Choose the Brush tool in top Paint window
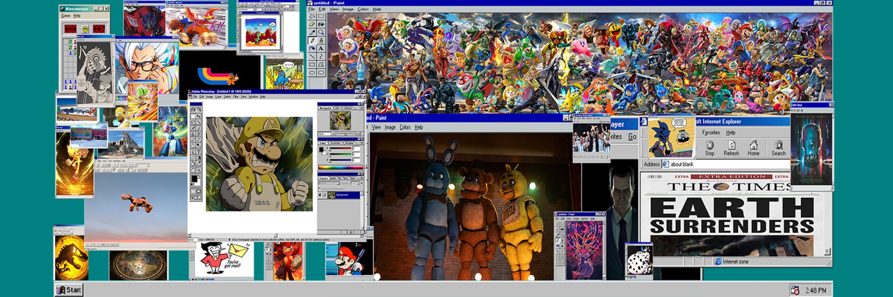This screenshot has height=297, width=893. pos(321,40)
